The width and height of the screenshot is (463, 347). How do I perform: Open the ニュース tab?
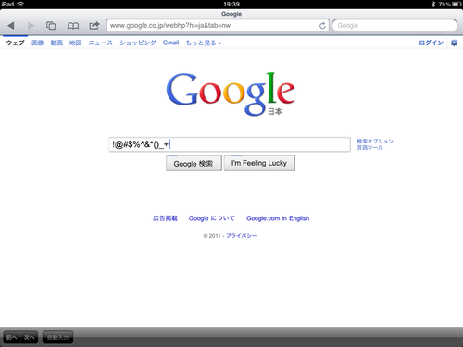coord(101,43)
